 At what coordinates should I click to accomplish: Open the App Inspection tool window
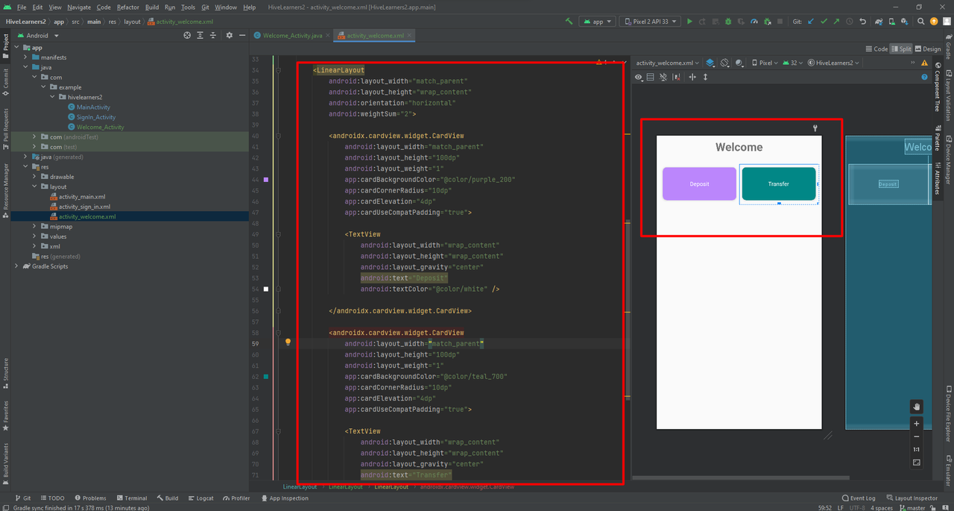284,498
